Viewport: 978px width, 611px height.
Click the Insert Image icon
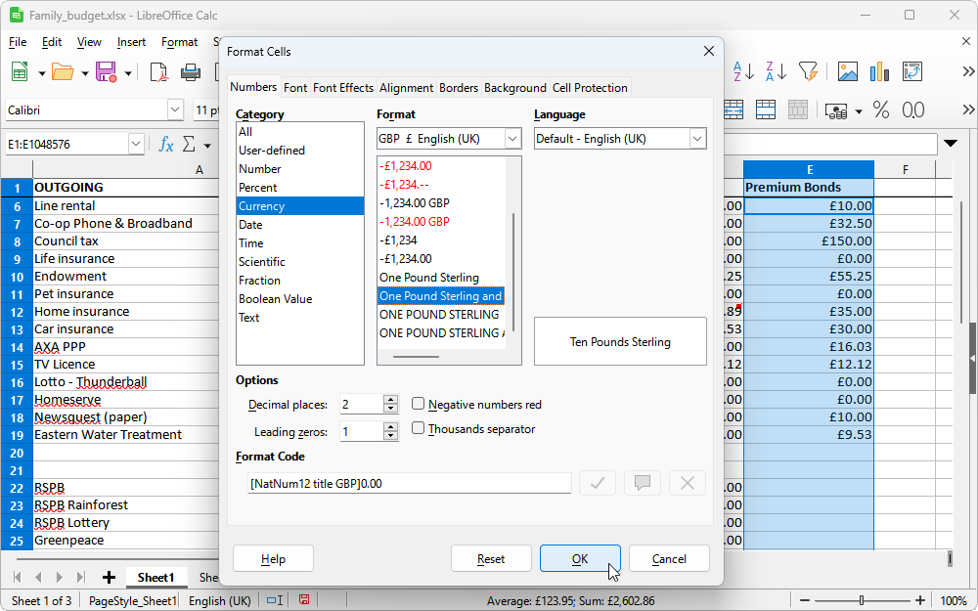[847, 71]
